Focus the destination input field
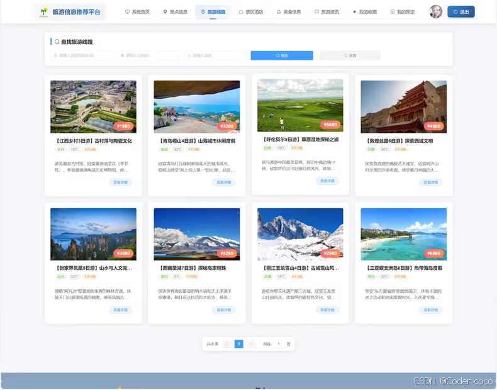The image size is (497, 390). pos(148,55)
